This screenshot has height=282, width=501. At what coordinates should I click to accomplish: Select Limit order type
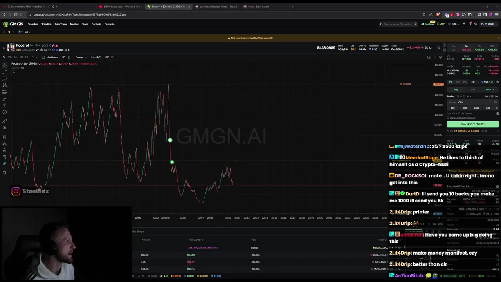click(461, 96)
